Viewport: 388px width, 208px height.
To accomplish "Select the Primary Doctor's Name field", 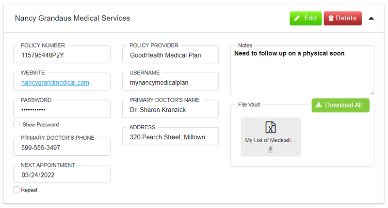I will coord(171,109).
